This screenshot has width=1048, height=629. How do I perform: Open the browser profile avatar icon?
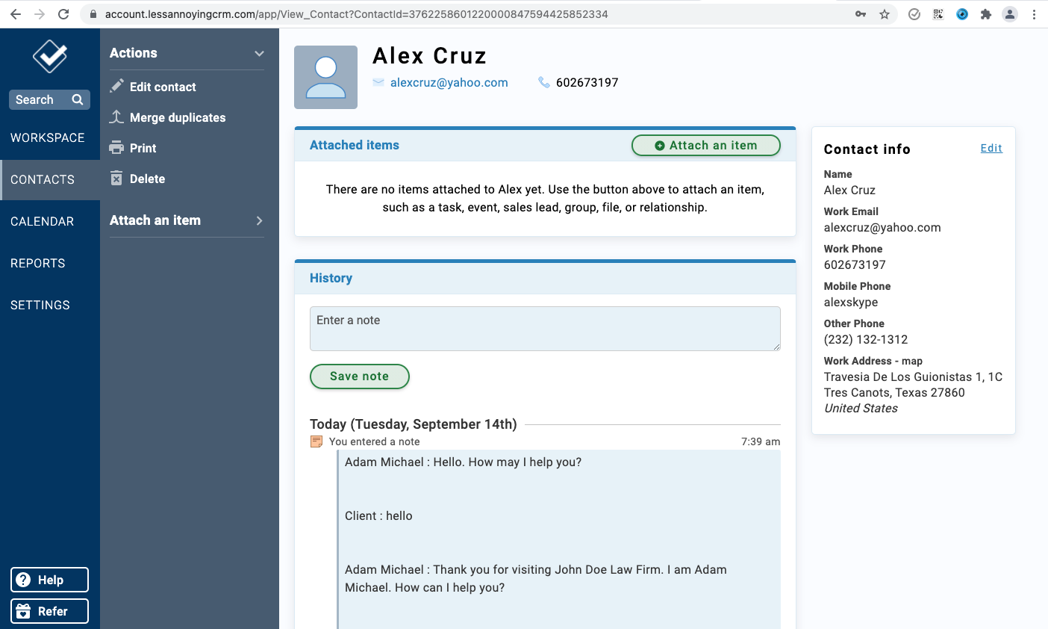1010,14
